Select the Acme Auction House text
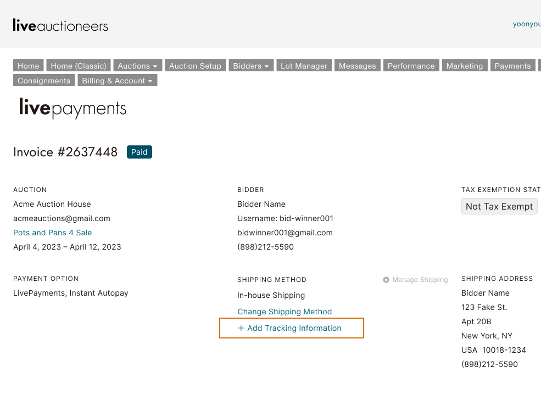 tap(52, 204)
